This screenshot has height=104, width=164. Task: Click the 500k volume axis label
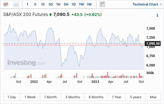pos(150,73)
